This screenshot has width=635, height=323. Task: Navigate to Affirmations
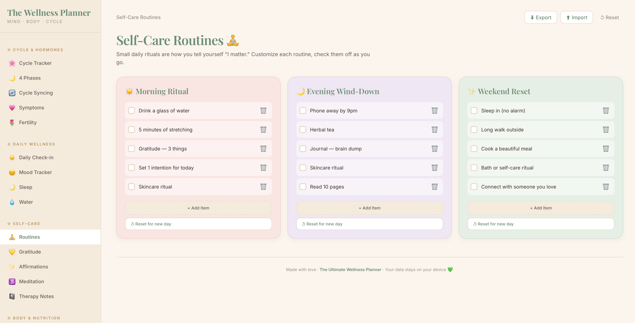pos(50,267)
